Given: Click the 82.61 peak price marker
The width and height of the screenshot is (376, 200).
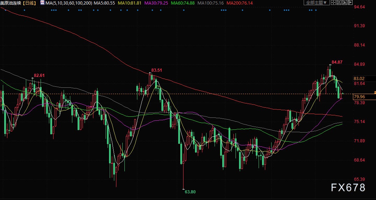Looking at the screenshot, I should click(x=39, y=75).
